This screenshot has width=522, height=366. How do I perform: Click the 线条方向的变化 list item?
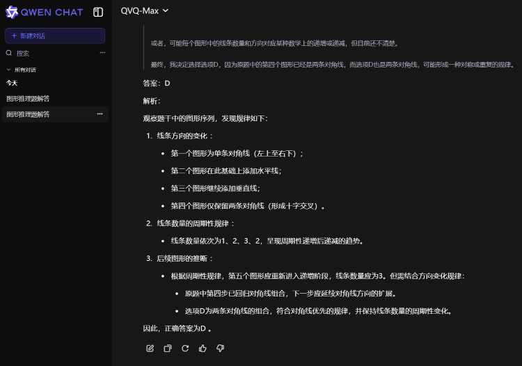click(184, 136)
